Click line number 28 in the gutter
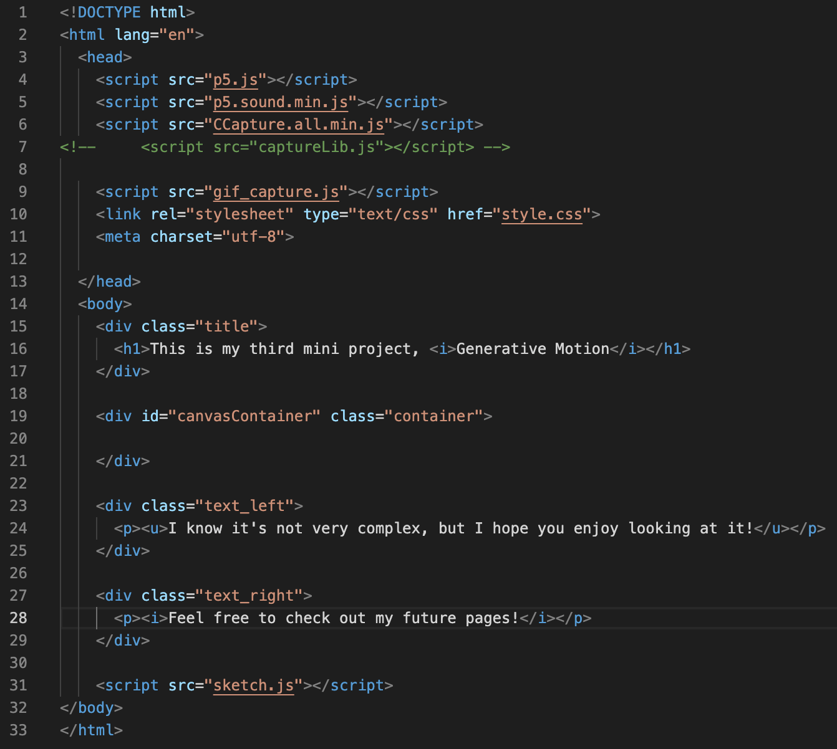This screenshot has height=749, width=837. coord(19,618)
